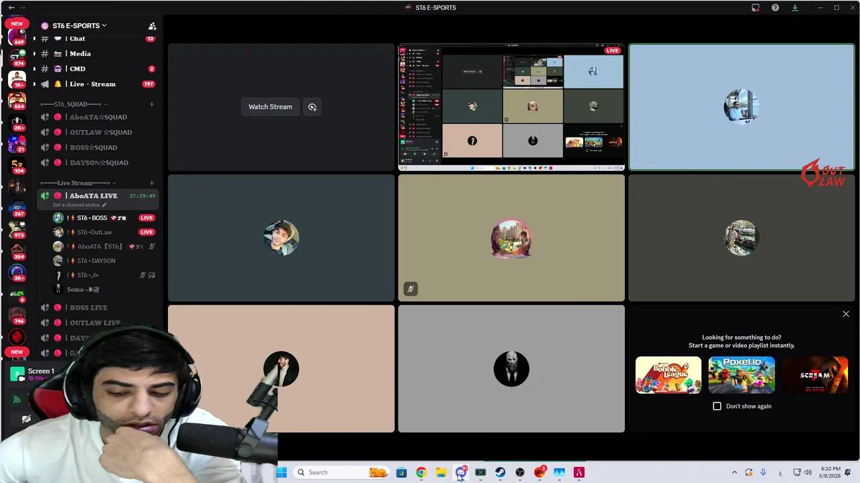Viewport: 860px width, 483px height.
Task: Close the activities suggestion panel
Action: tap(846, 314)
